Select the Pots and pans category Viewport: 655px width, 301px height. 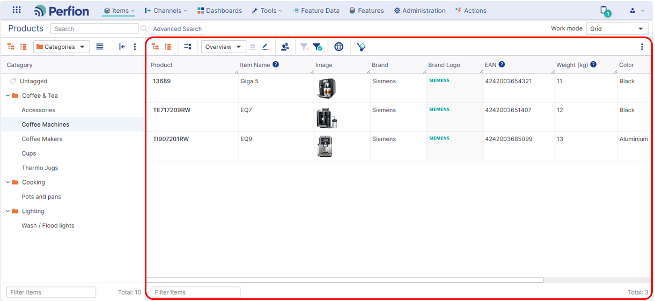[x=41, y=197]
